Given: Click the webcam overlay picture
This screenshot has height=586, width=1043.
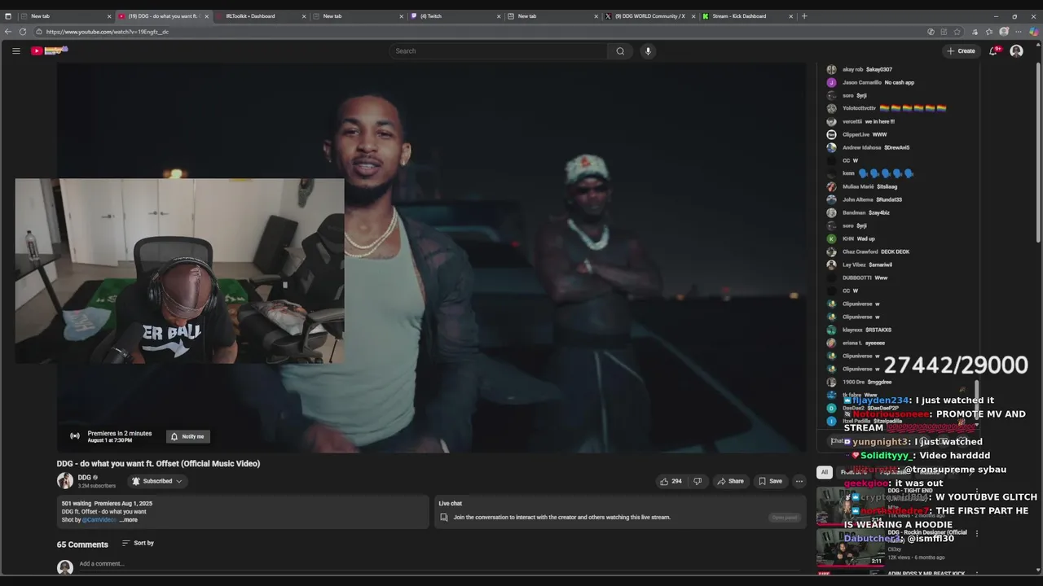Looking at the screenshot, I should (179, 270).
